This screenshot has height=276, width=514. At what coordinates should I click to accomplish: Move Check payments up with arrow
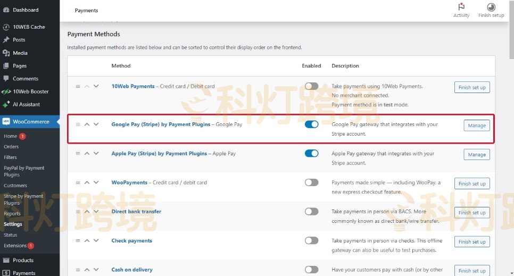pos(87,240)
